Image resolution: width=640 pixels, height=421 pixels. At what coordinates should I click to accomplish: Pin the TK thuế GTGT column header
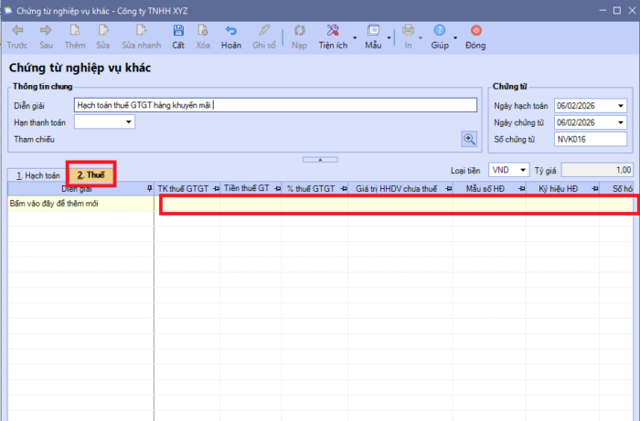pos(216,188)
